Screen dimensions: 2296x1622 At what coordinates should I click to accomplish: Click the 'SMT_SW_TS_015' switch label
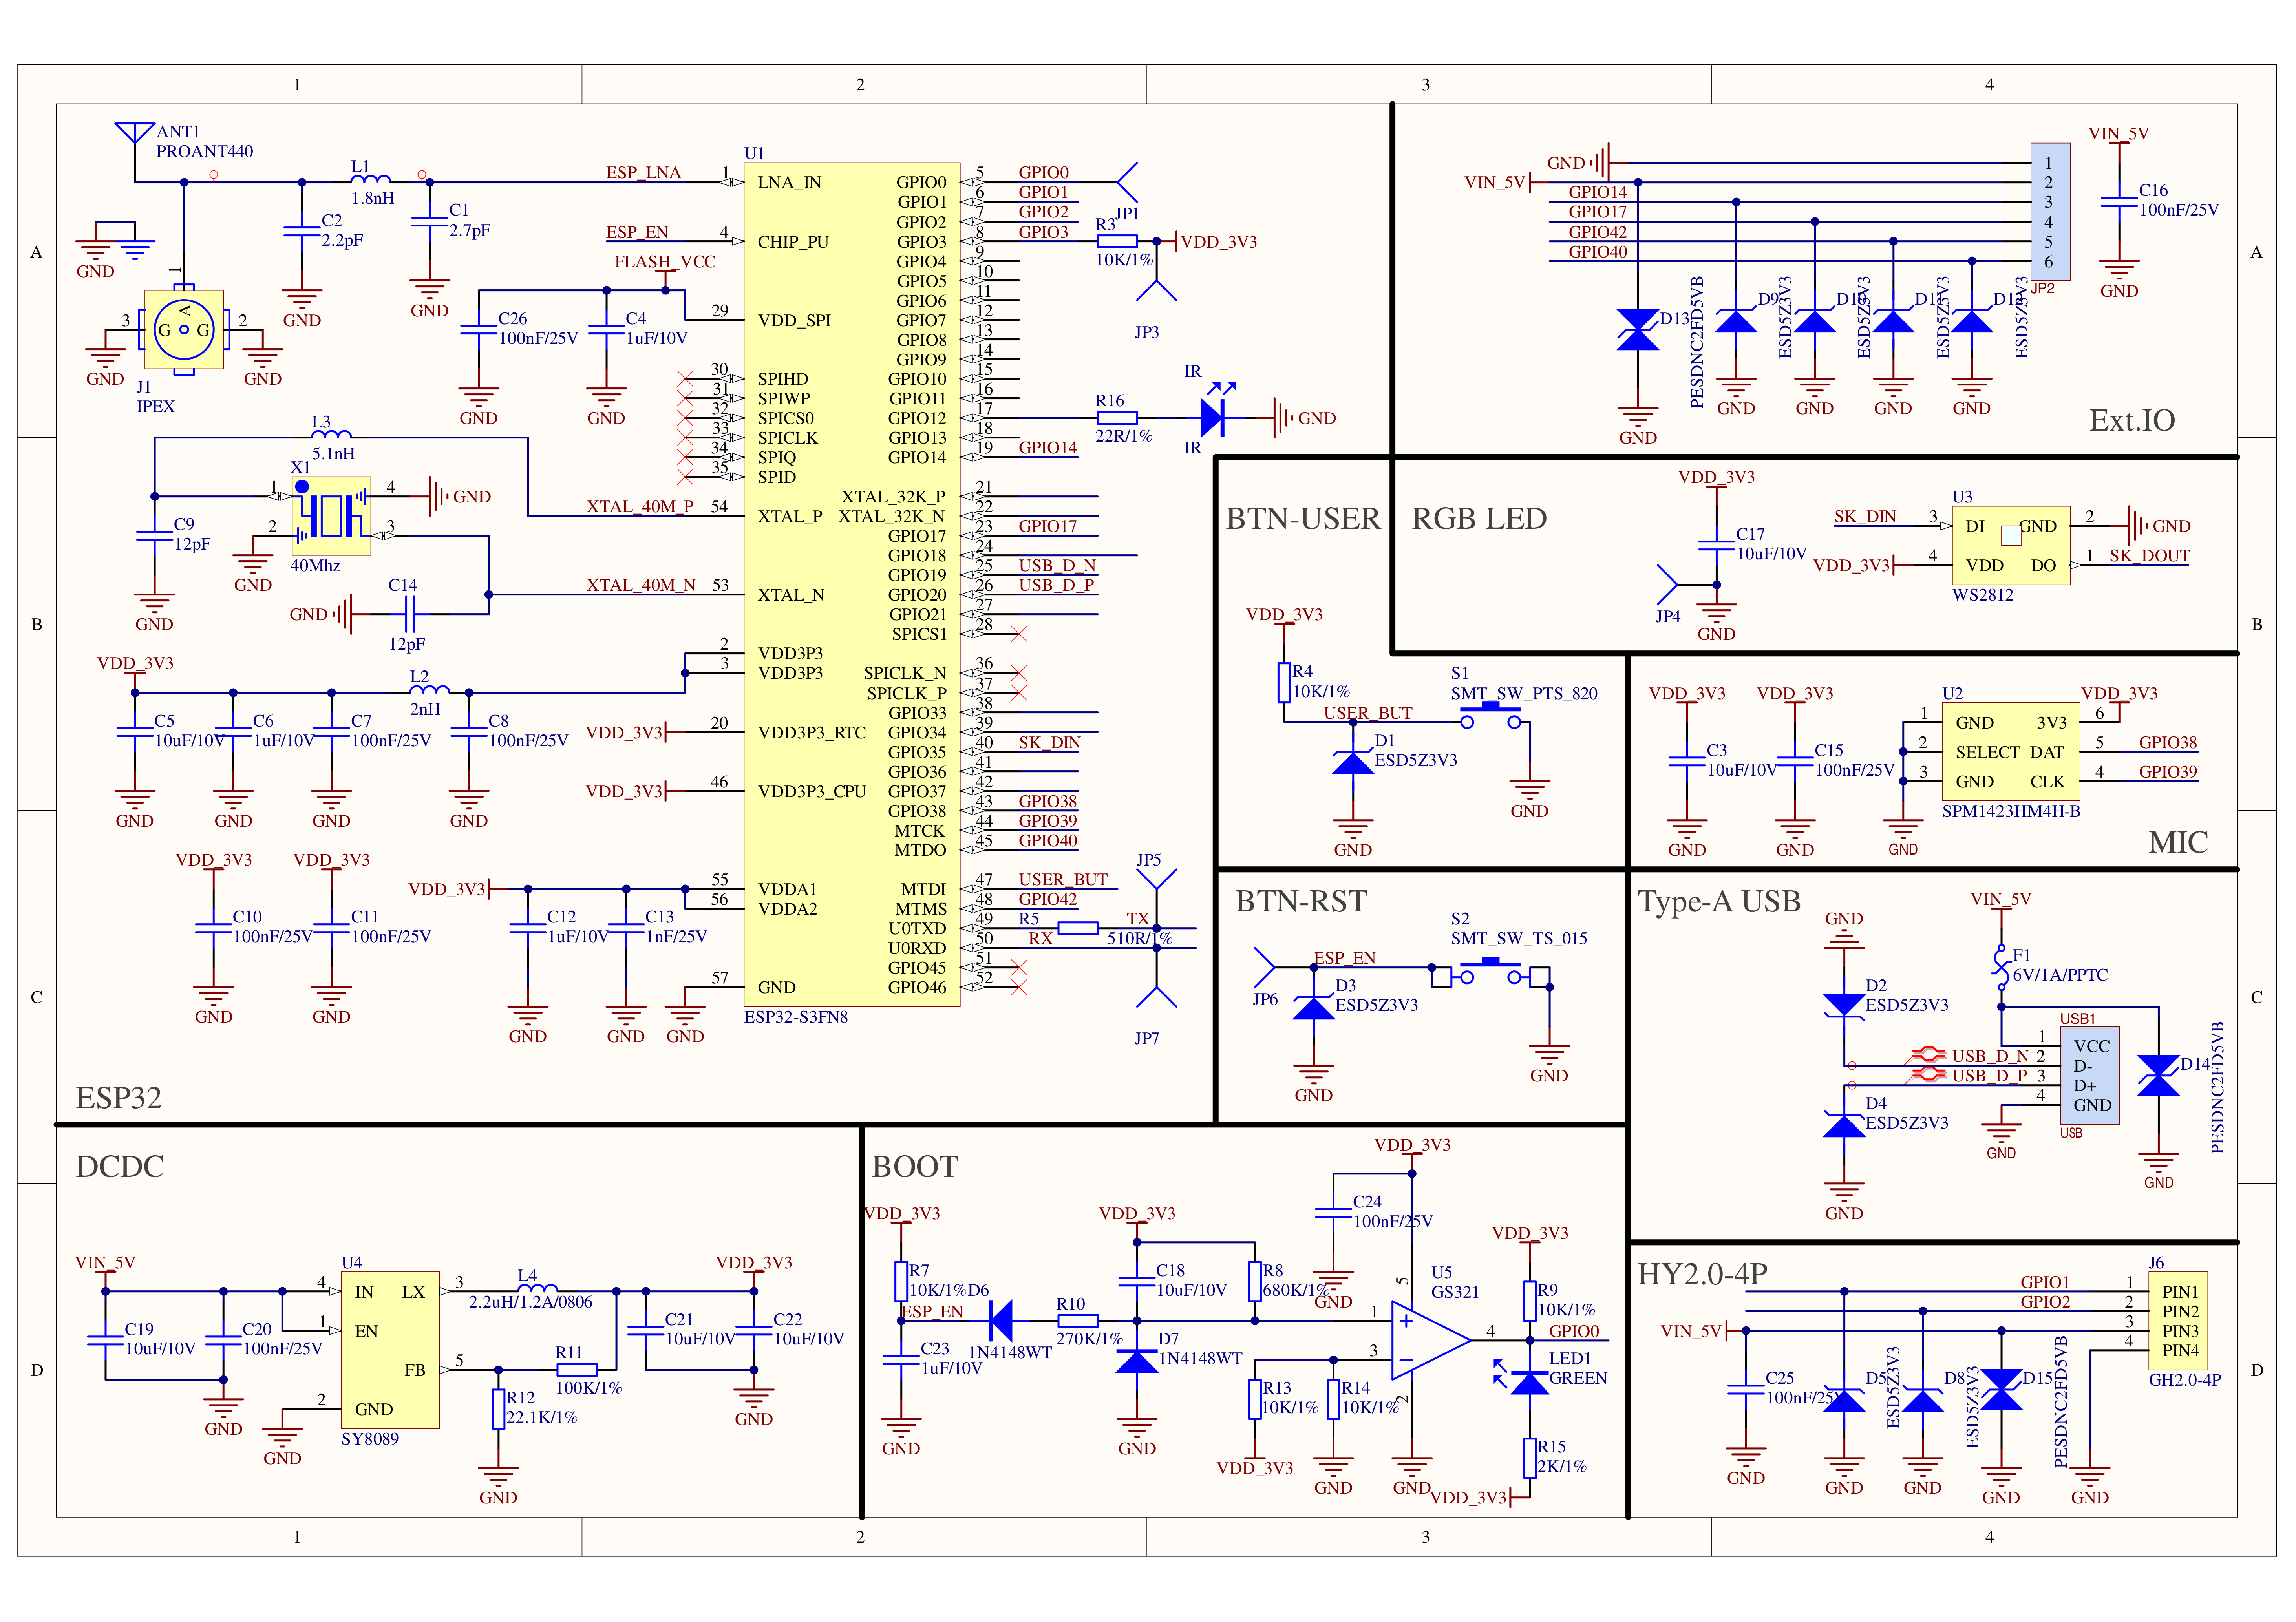pos(1519,938)
